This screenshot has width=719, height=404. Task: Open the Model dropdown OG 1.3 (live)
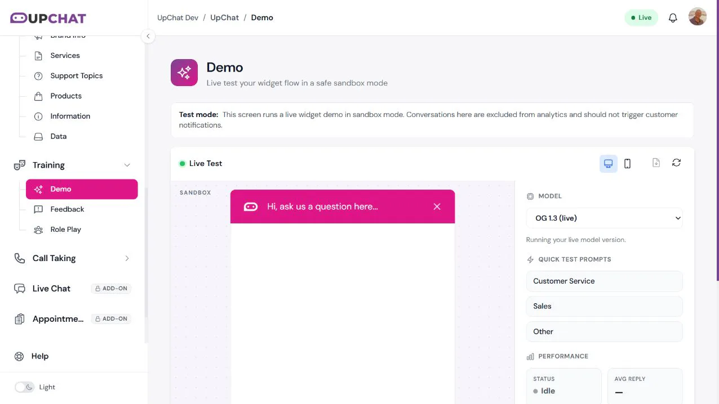click(x=605, y=218)
